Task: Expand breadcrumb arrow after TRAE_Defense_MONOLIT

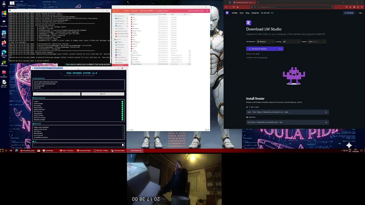Action: [156, 11]
